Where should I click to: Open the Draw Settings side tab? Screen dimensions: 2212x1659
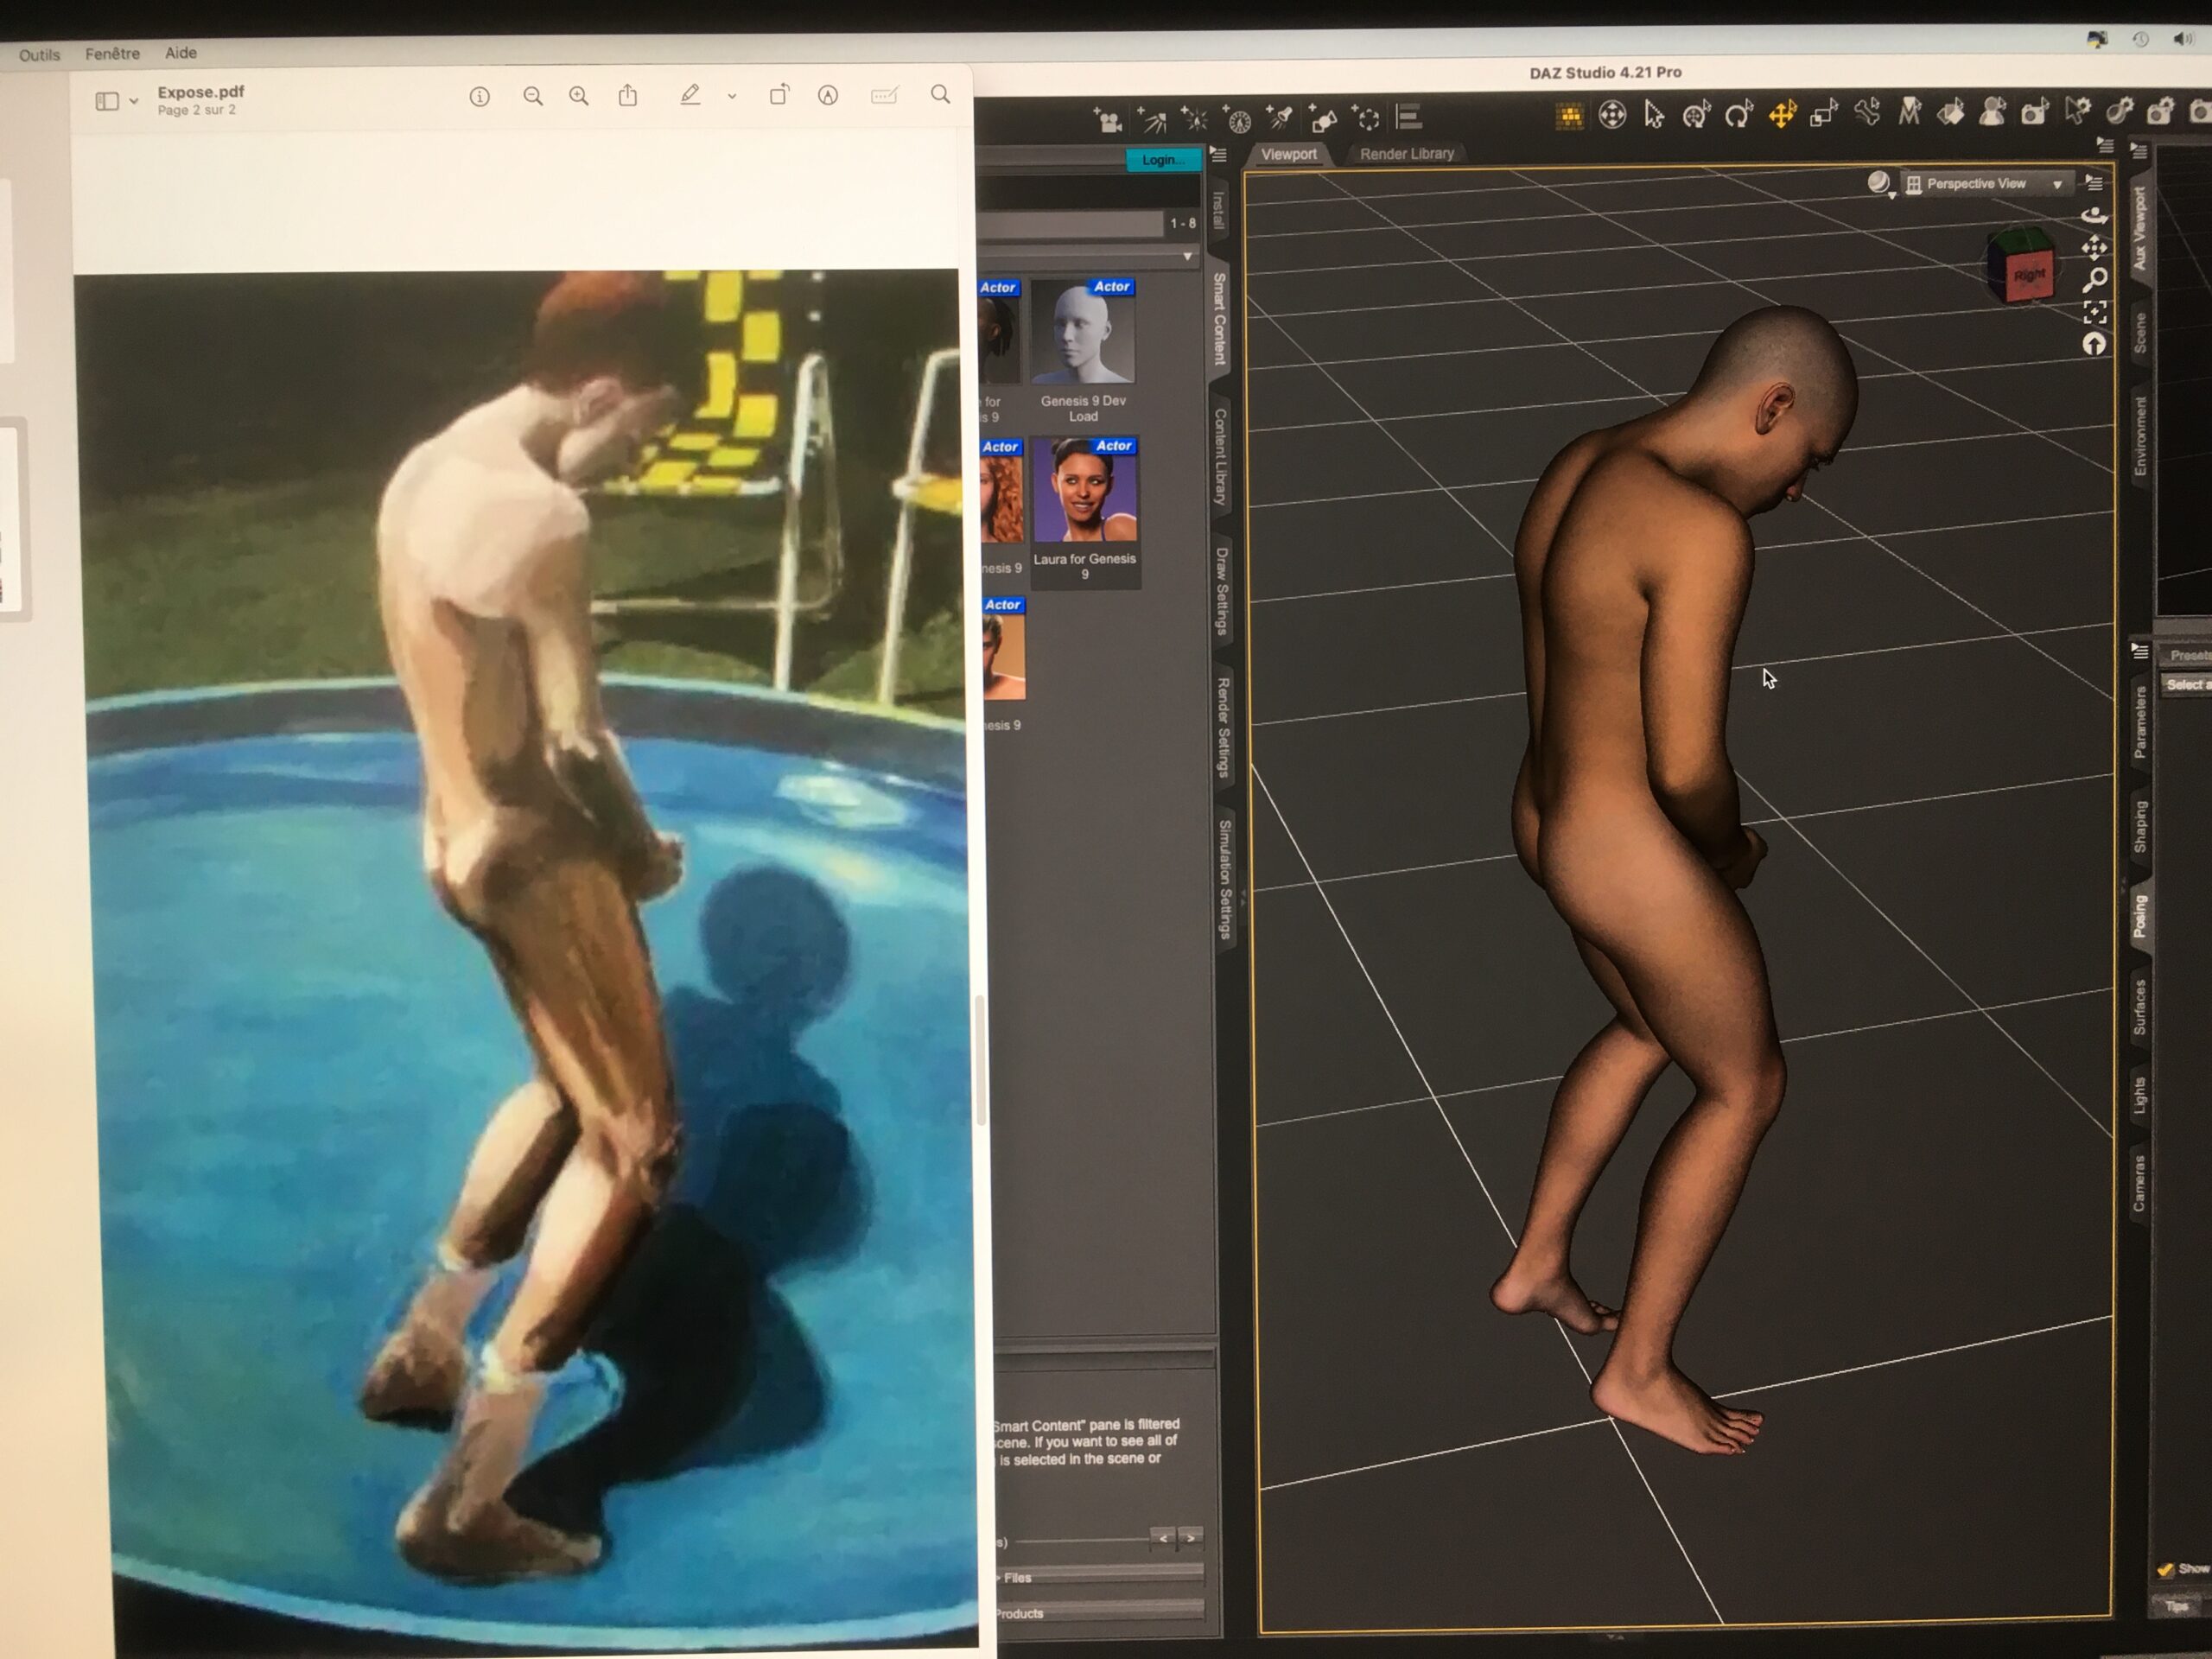pos(1221,591)
